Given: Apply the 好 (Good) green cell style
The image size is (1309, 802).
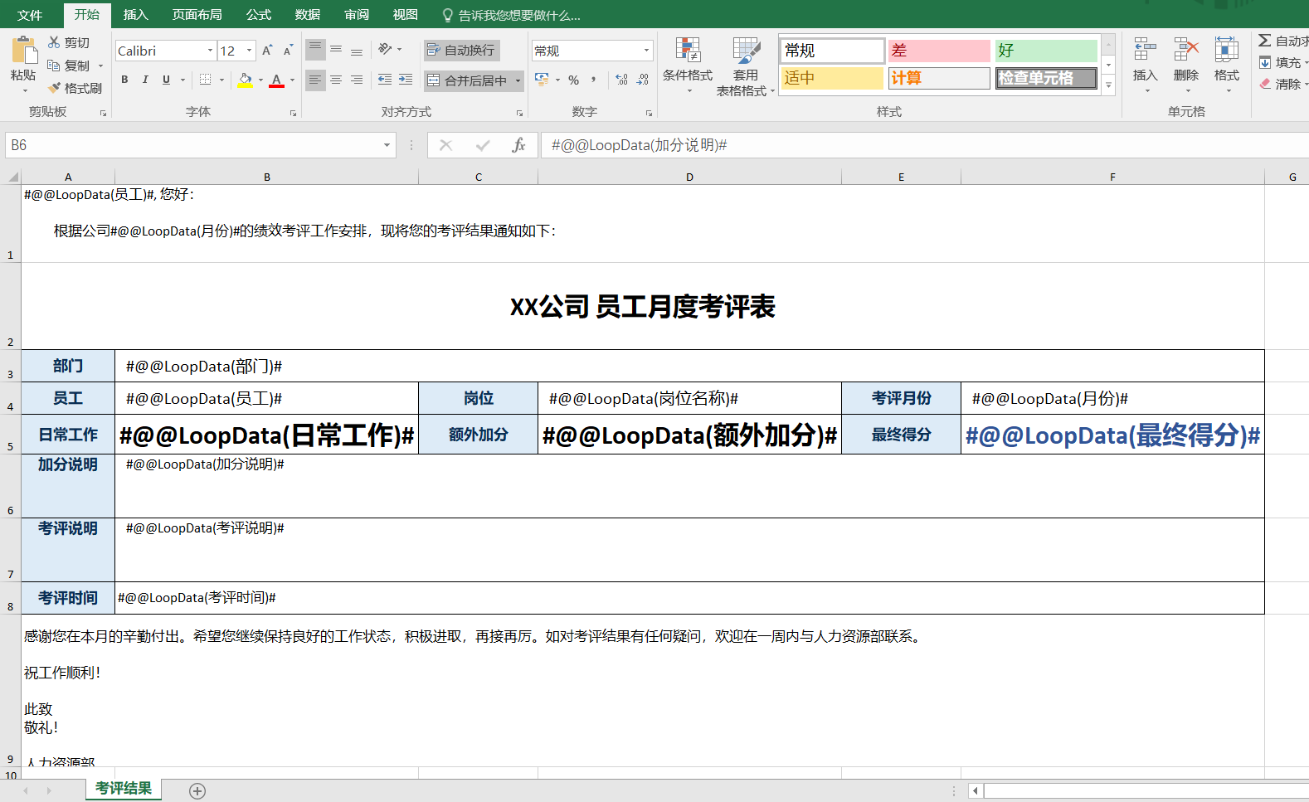Looking at the screenshot, I should pos(1045,51).
